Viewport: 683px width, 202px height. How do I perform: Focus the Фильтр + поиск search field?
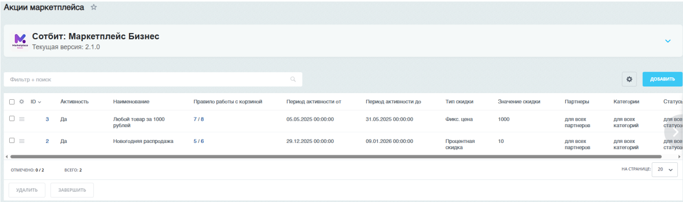coord(153,79)
